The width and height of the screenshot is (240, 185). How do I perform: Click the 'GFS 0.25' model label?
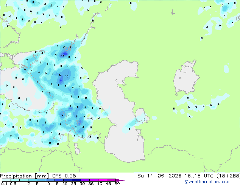click(64, 176)
